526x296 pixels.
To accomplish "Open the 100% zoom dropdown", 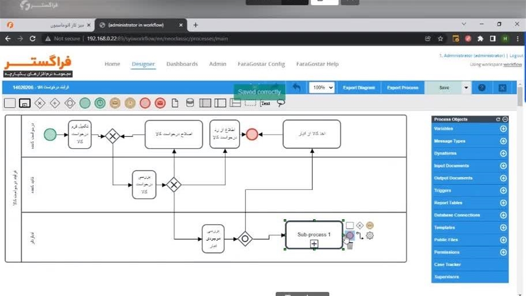I will pyautogui.click(x=322, y=88).
